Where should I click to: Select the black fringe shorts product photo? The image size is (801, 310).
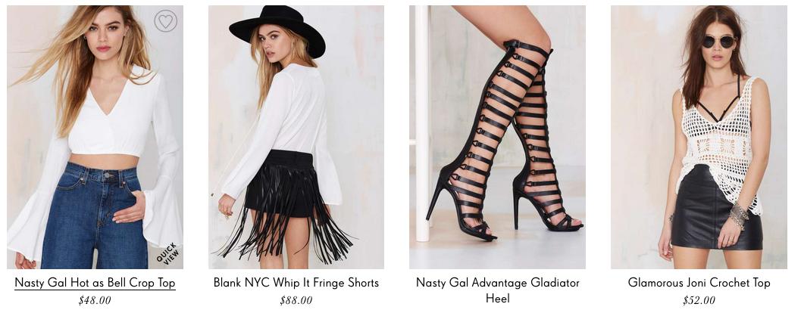[x=296, y=137]
